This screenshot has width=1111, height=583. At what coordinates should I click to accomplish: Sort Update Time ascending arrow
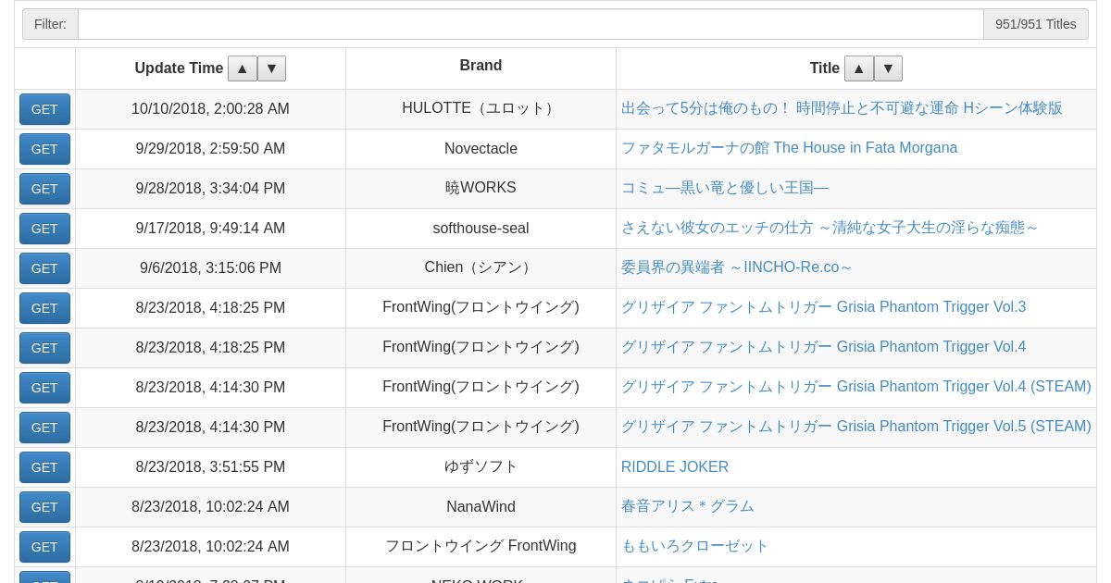click(242, 68)
